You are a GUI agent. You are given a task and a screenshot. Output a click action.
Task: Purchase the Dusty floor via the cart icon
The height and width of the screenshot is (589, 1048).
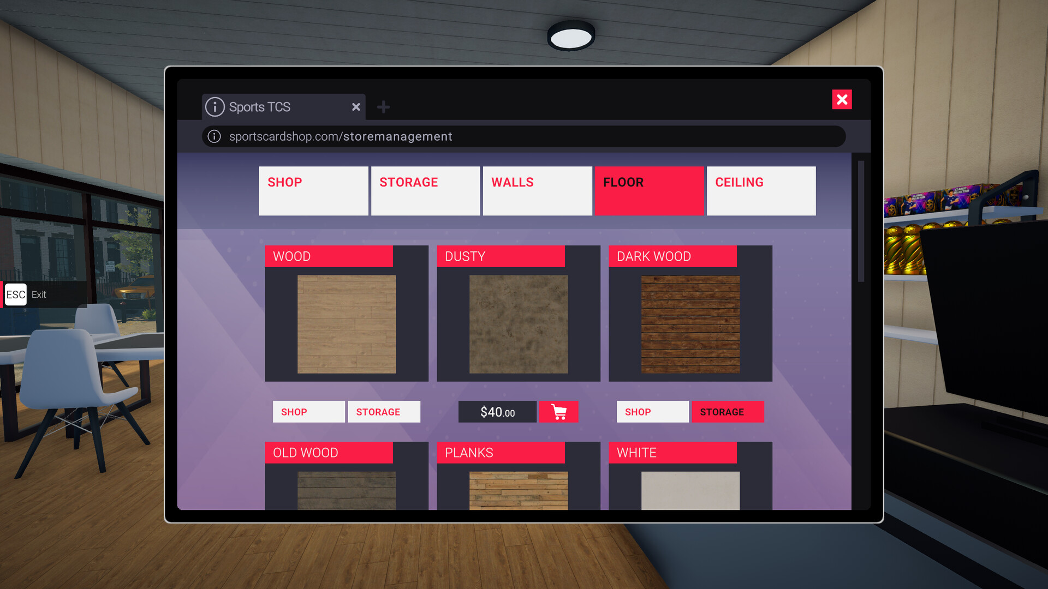pyautogui.click(x=558, y=412)
